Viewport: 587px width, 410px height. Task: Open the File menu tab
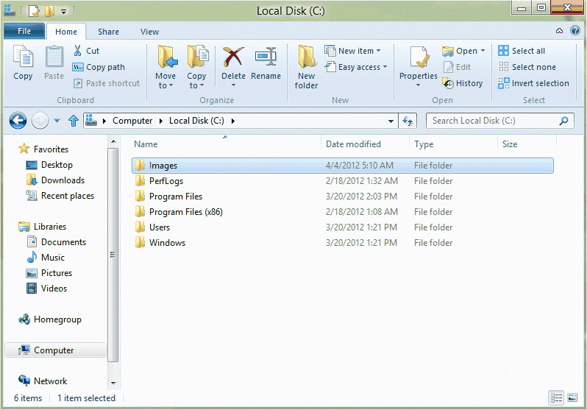pyautogui.click(x=24, y=32)
